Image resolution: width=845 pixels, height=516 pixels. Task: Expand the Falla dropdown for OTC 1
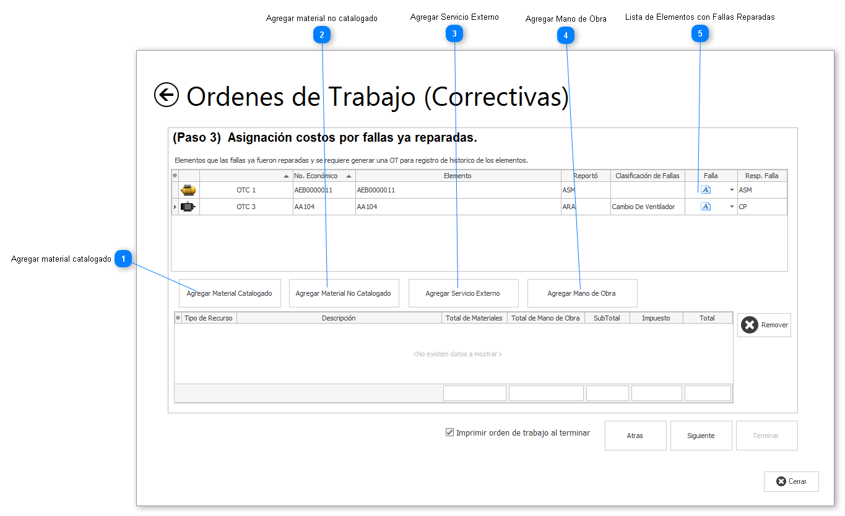tap(732, 190)
